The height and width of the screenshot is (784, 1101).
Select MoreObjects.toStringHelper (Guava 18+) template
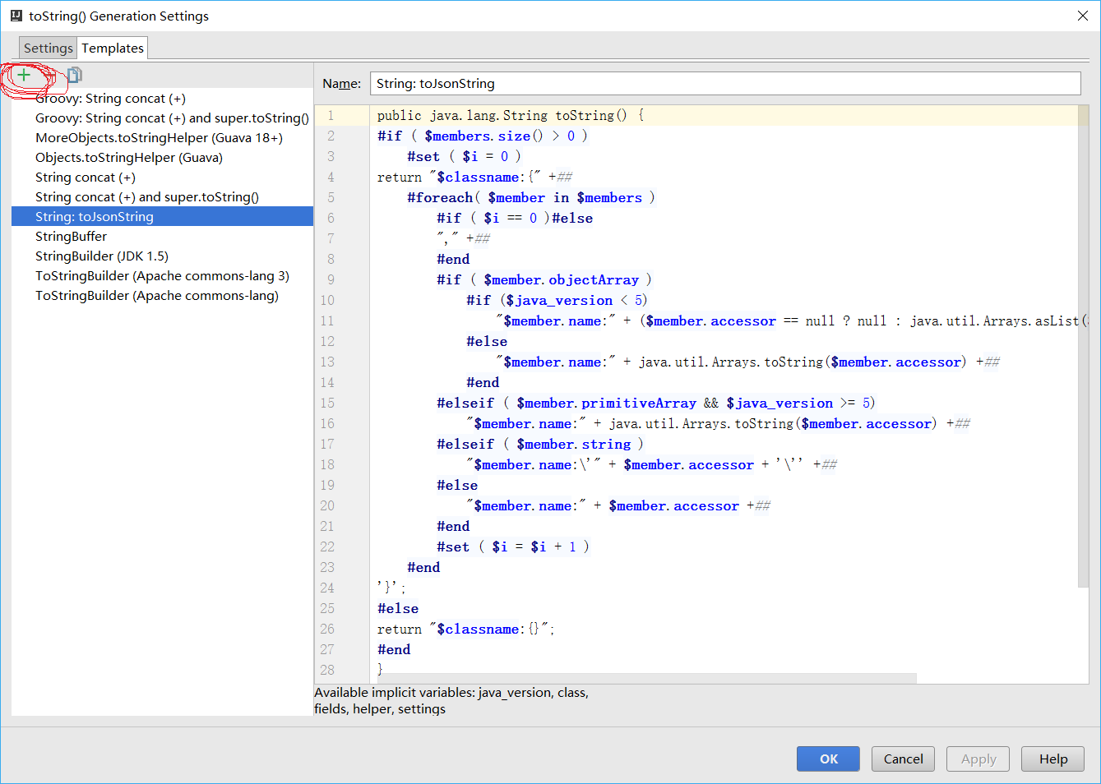[159, 138]
